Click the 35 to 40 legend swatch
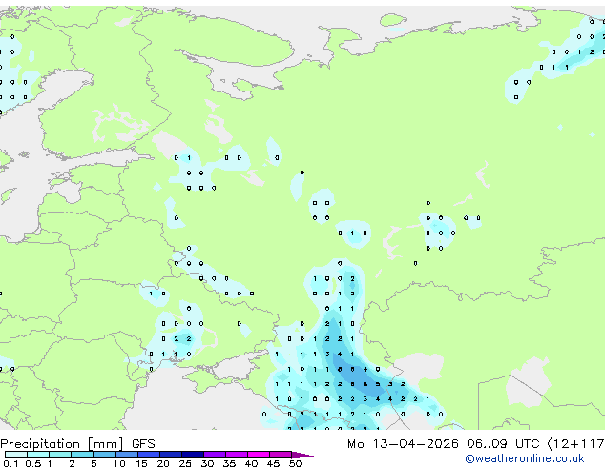The height and width of the screenshot is (467, 605). coord(237,455)
